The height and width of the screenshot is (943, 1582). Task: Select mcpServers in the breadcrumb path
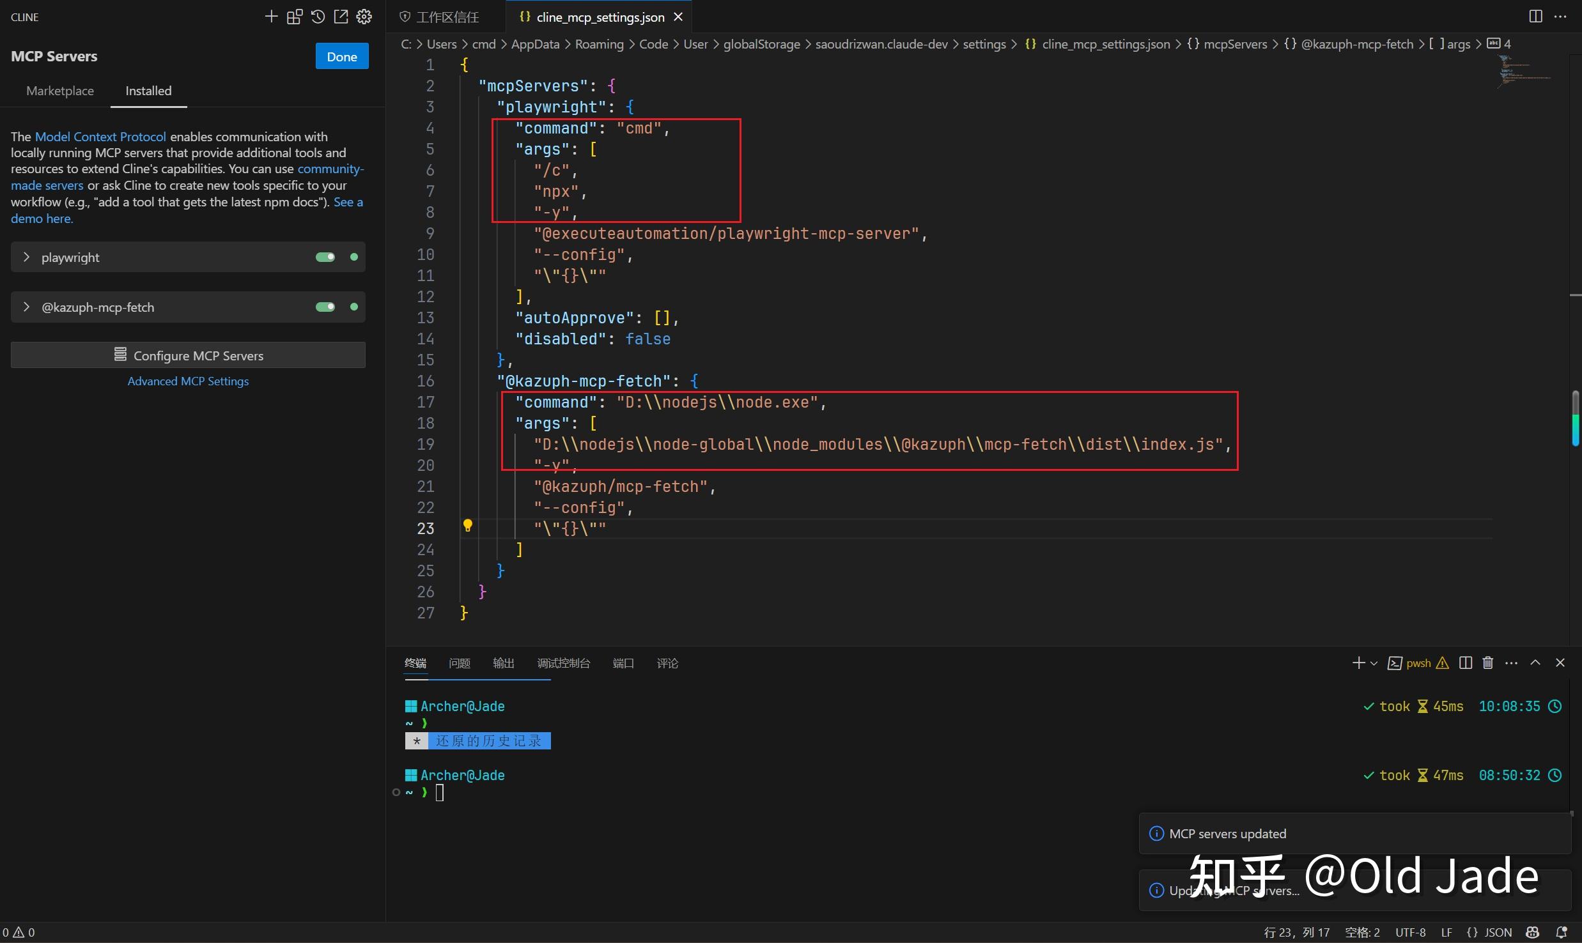(1235, 43)
